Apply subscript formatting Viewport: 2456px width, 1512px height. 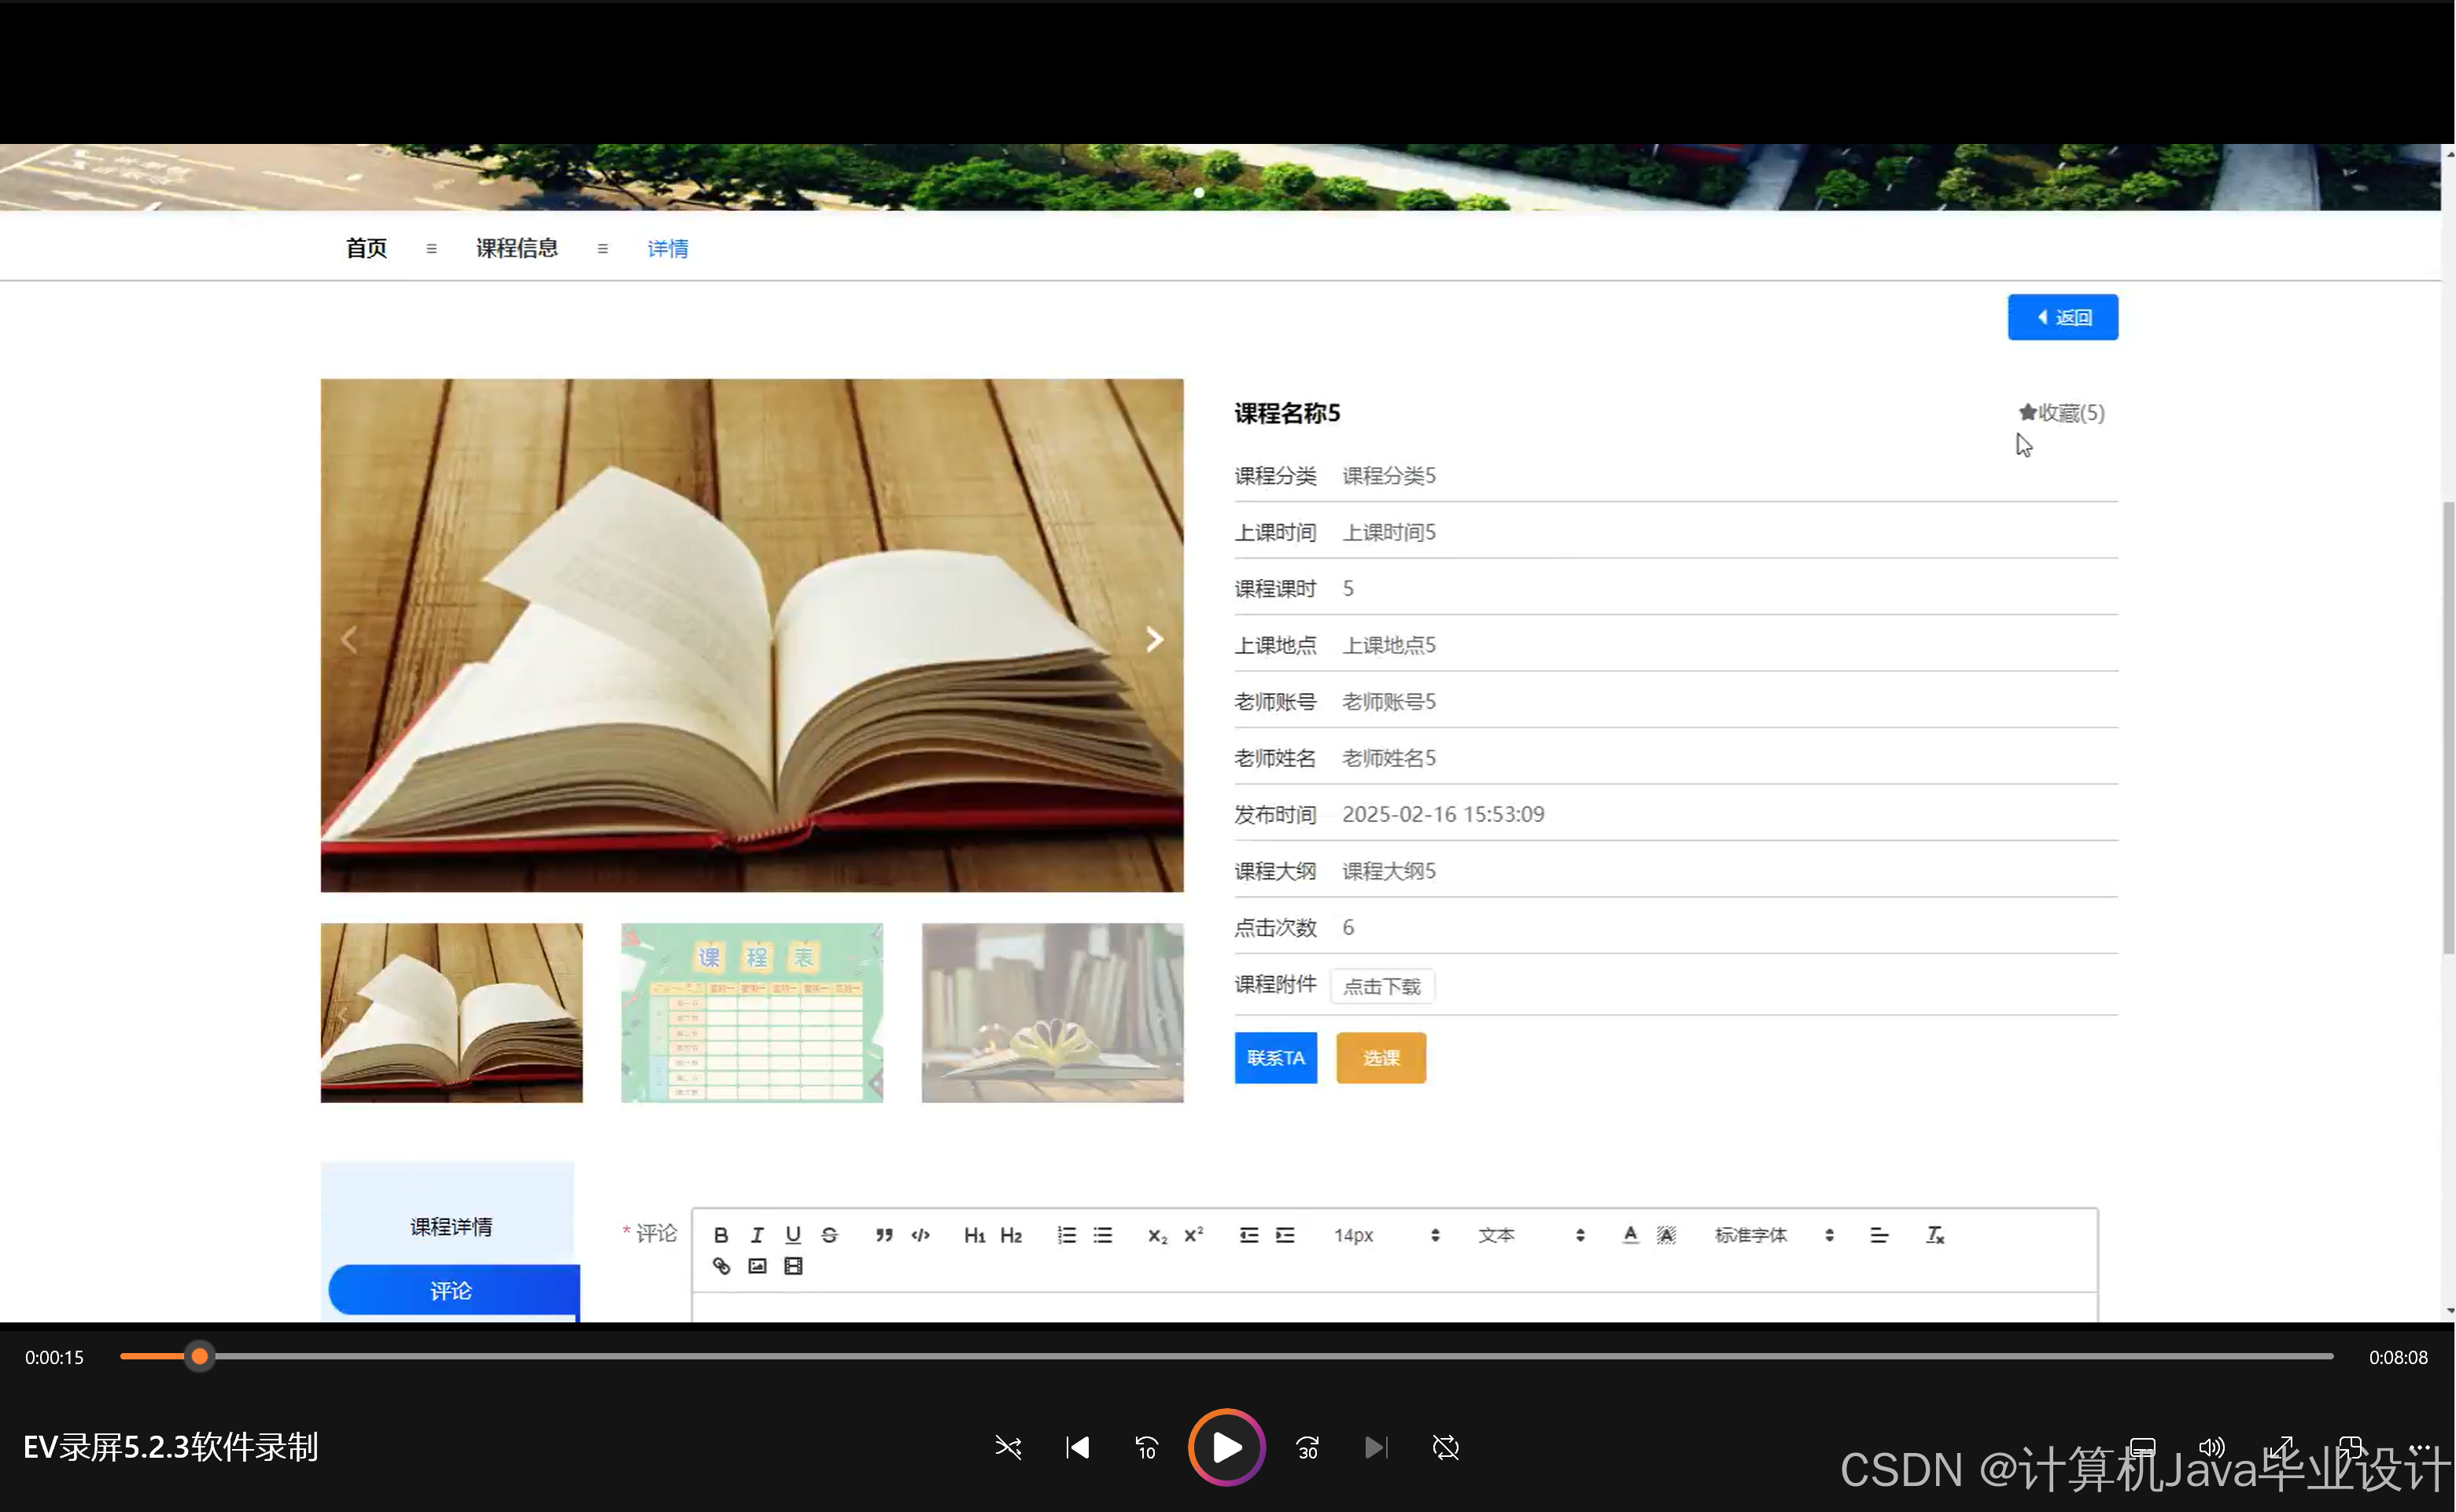click(1157, 1235)
